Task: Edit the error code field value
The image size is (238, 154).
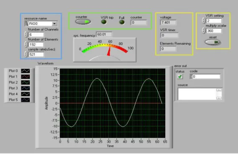Action: pyautogui.click(x=206, y=77)
